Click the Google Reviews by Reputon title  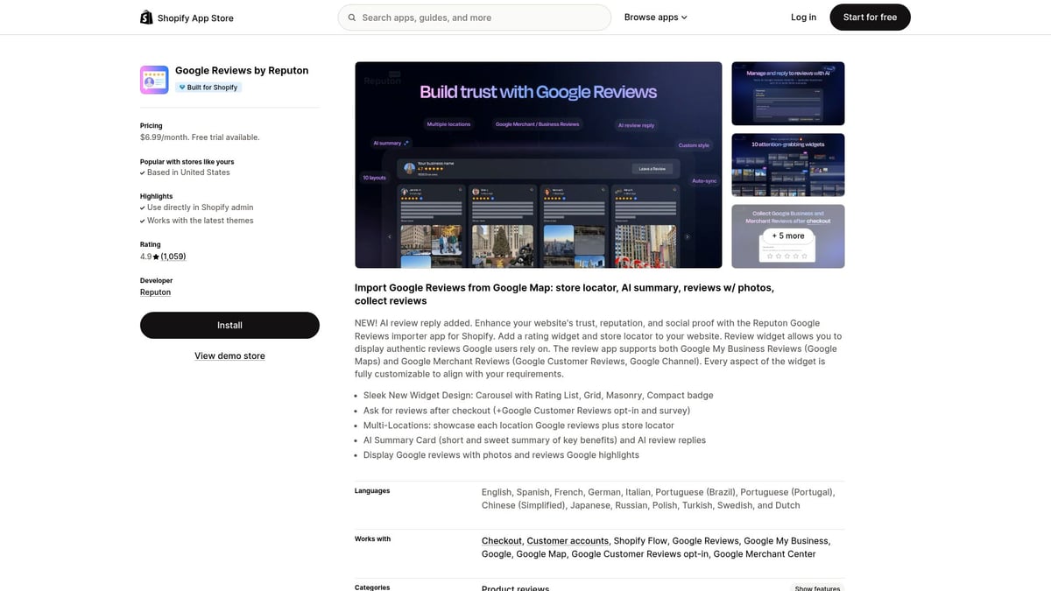242,71
